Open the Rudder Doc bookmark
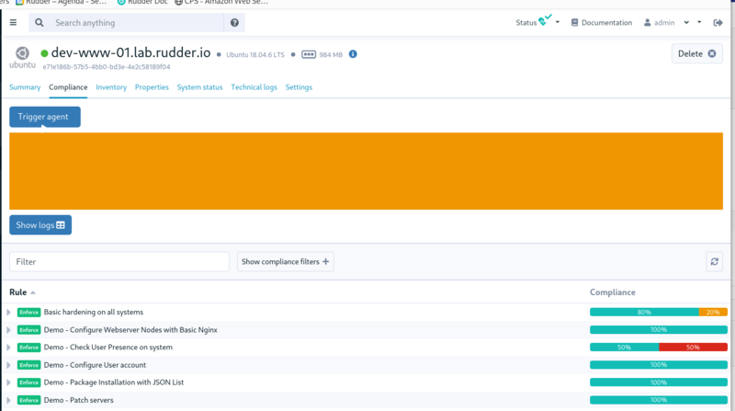This screenshot has height=411, width=735. [x=142, y=3]
